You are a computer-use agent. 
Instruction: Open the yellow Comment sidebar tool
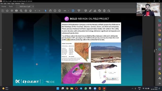pyautogui.click(x=159, y=35)
